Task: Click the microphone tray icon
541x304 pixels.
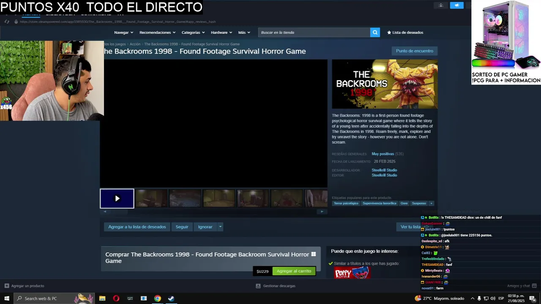Action: pos(479,299)
